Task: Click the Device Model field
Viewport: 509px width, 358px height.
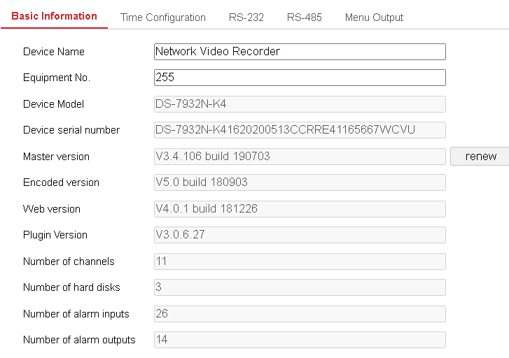Action: 299,104
